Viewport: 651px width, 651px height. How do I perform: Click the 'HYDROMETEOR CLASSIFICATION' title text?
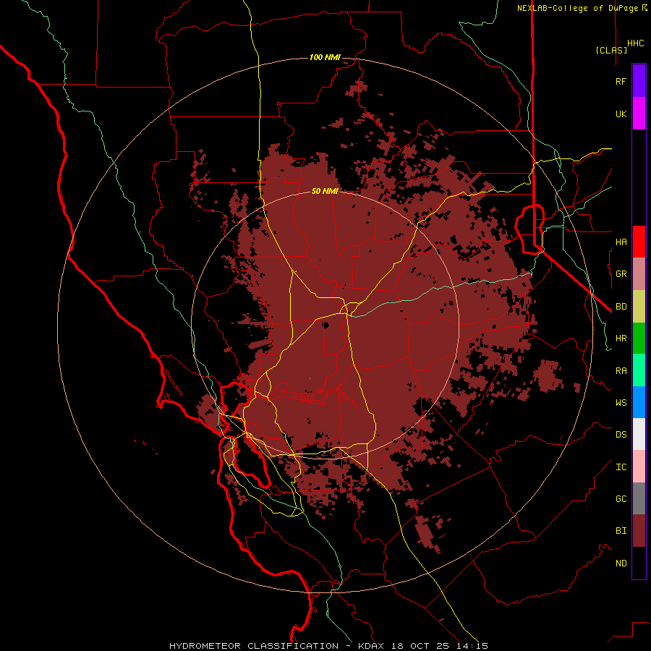(254, 646)
